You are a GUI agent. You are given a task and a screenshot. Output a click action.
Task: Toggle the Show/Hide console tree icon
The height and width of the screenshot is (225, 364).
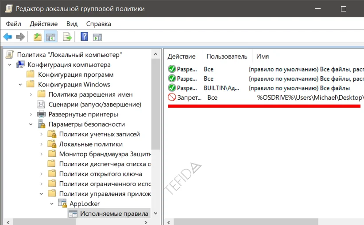click(x=51, y=37)
